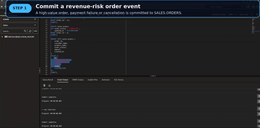Click 'INSERT INTO sales.orders (' line

point(63,39)
